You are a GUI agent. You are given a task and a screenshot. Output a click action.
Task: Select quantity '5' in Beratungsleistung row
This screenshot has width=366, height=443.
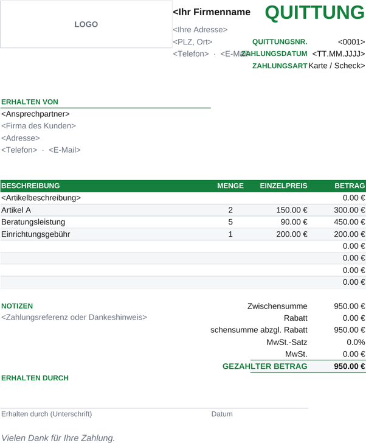230,222
